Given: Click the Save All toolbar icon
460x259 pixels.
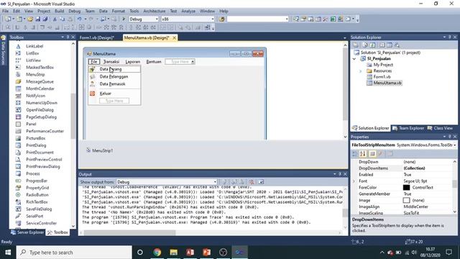Looking at the screenshot, I should 45,19.
